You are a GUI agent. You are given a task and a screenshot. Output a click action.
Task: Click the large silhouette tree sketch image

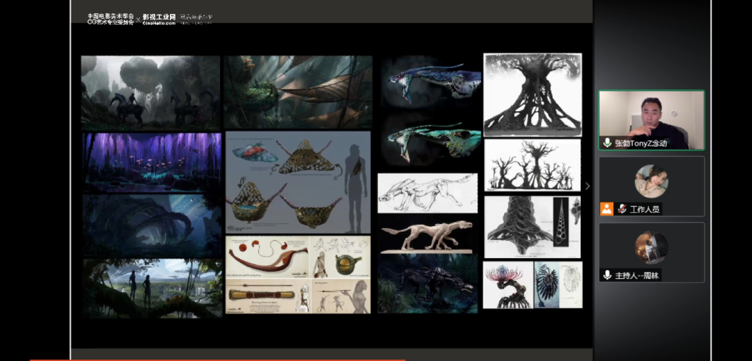(533, 95)
